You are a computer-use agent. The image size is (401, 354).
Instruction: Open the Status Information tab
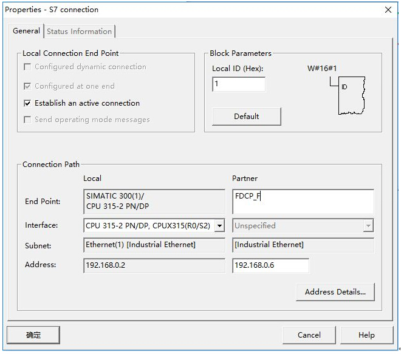tap(80, 32)
